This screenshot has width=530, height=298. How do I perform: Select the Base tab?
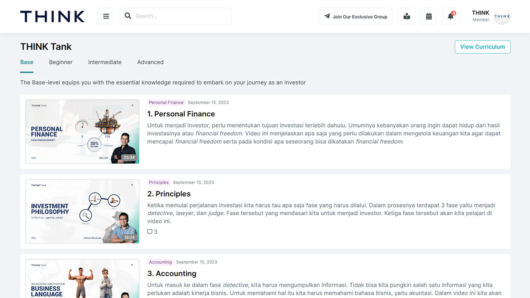27,62
